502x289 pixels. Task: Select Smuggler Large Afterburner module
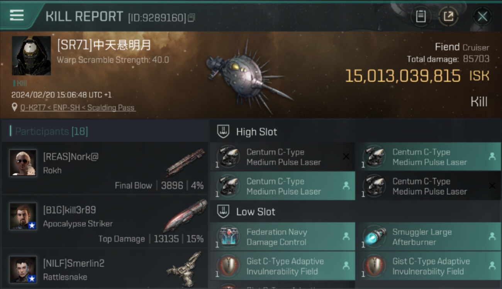tap(429, 237)
